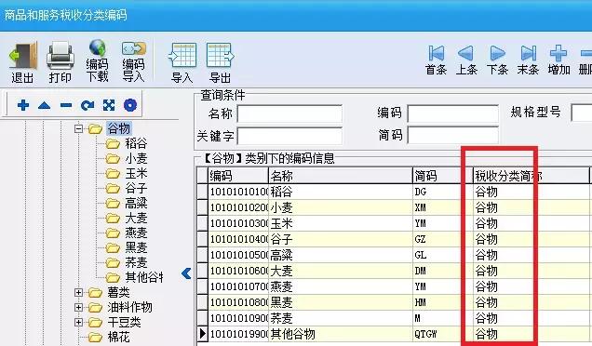
Task: Collapse the 谷物 tree node
Action: pos(78,129)
